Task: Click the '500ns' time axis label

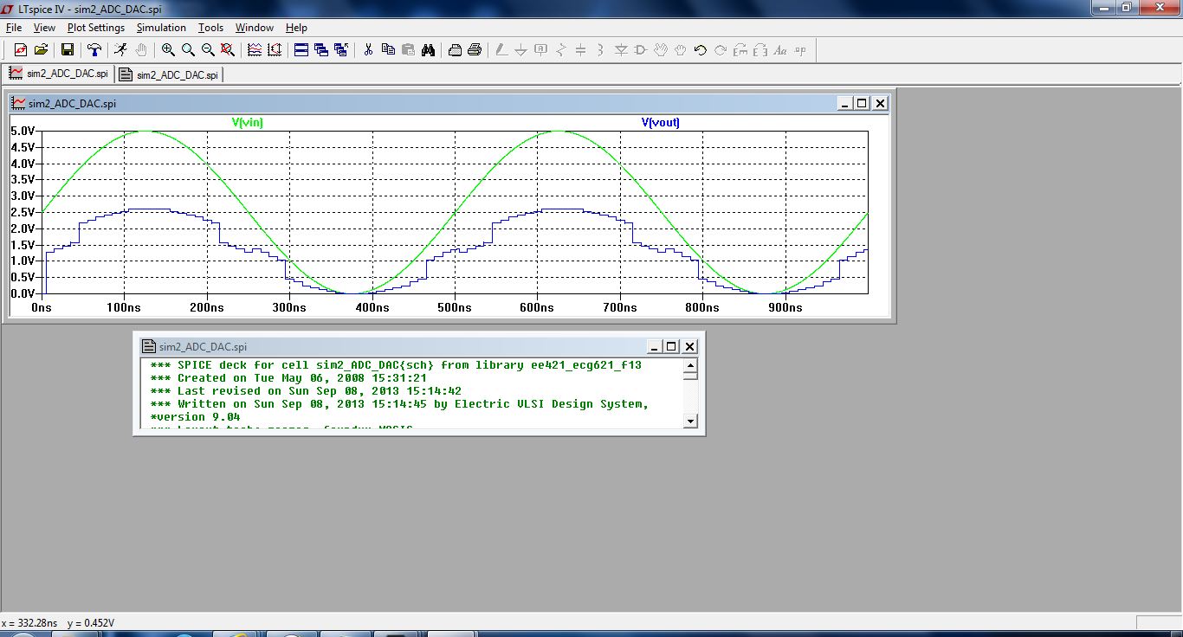Action: (455, 307)
